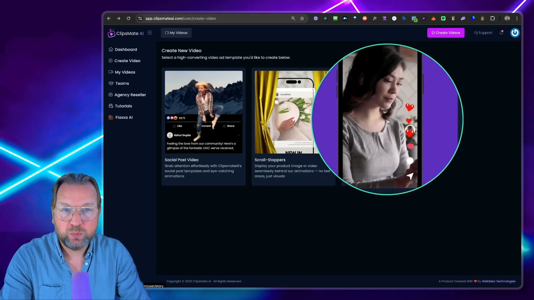Select the Social Post Video thumbnail

tap(204, 112)
